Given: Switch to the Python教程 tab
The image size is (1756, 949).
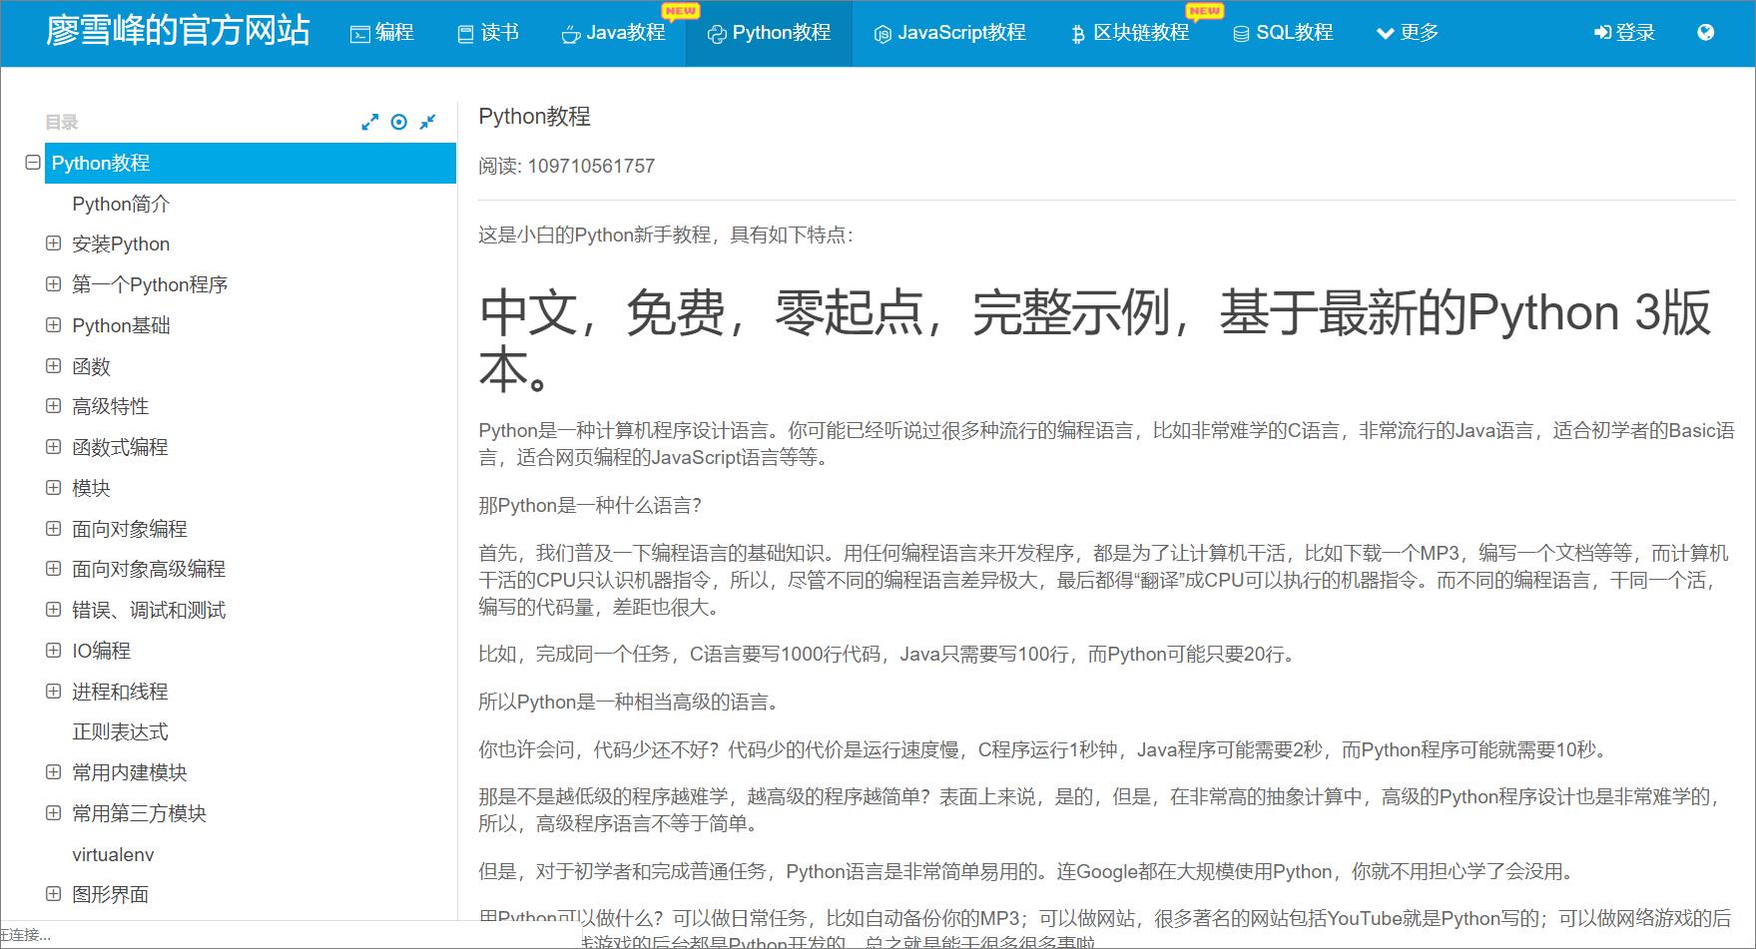Looking at the screenshot, I should coord(769,33).
